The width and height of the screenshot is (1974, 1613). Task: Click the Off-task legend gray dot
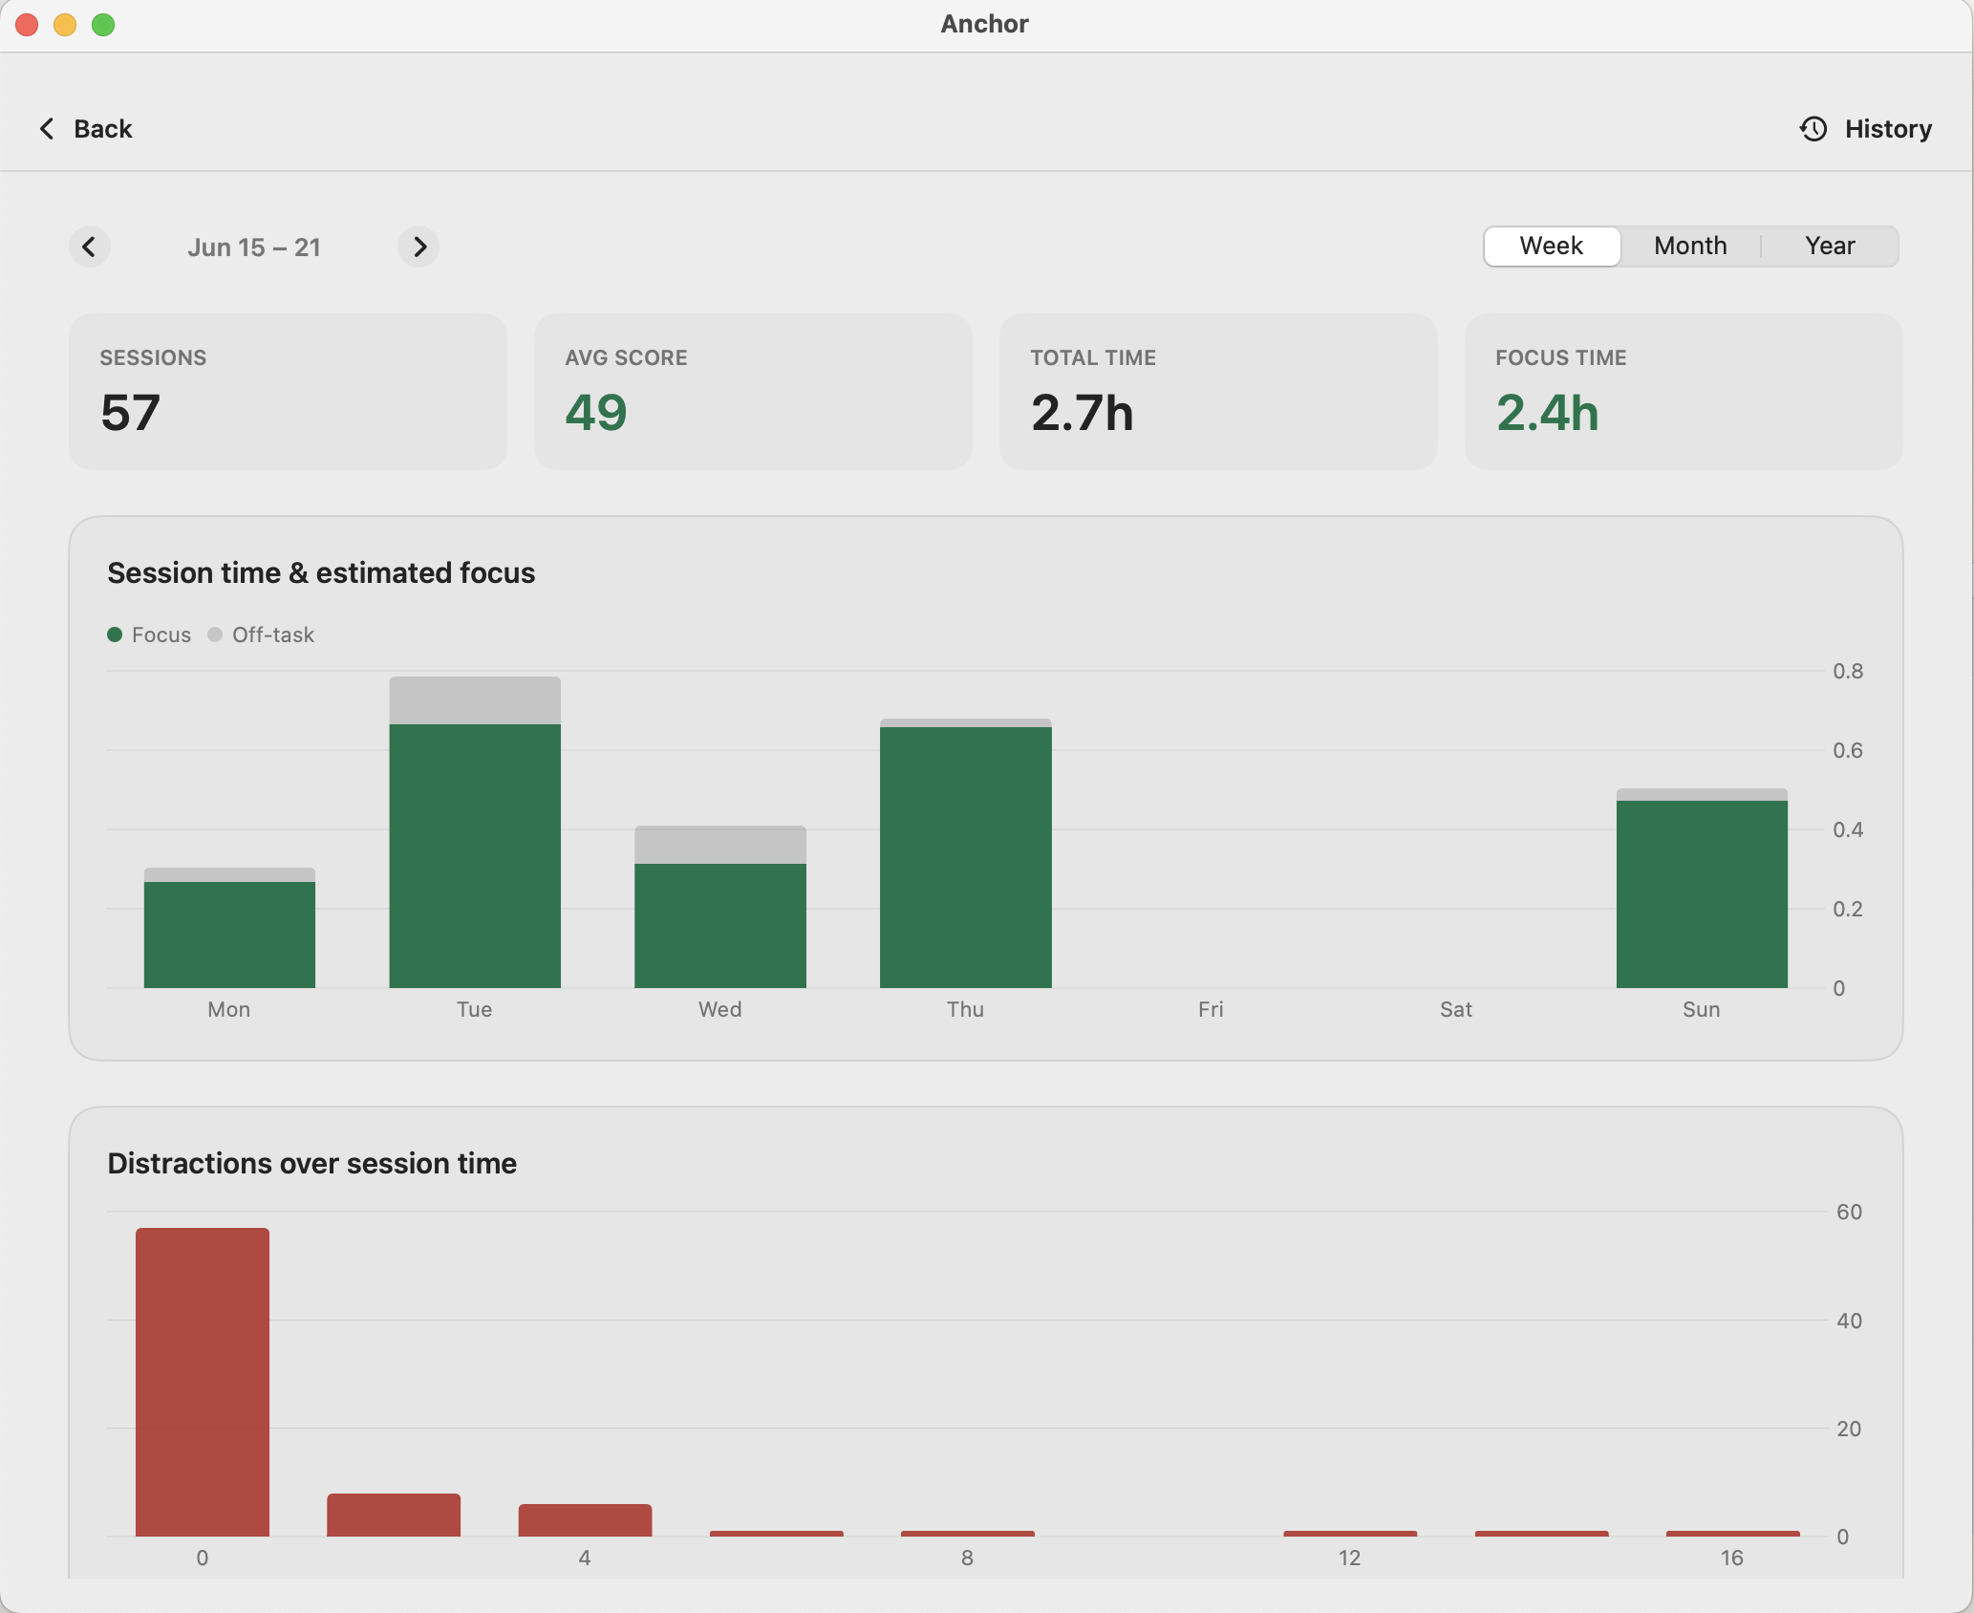215,634
